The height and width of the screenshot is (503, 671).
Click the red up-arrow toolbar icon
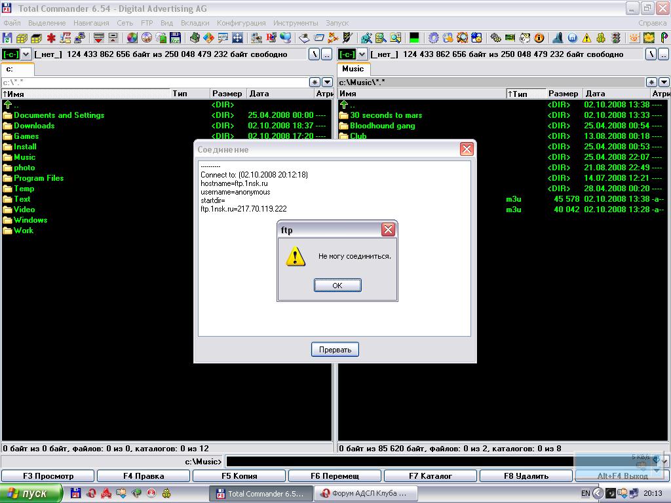[113, 38]
